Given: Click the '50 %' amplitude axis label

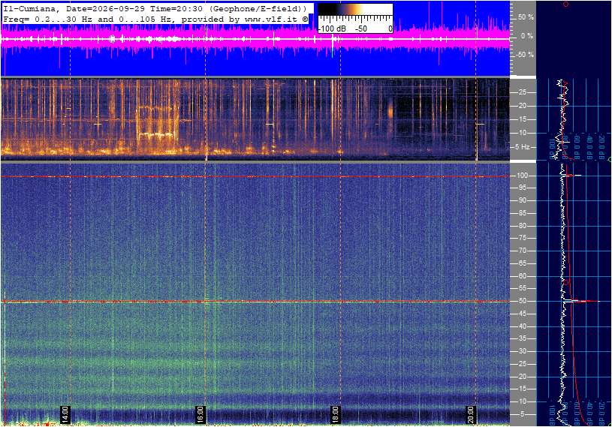Looking at the screenshot, I should tap(526, 17).
